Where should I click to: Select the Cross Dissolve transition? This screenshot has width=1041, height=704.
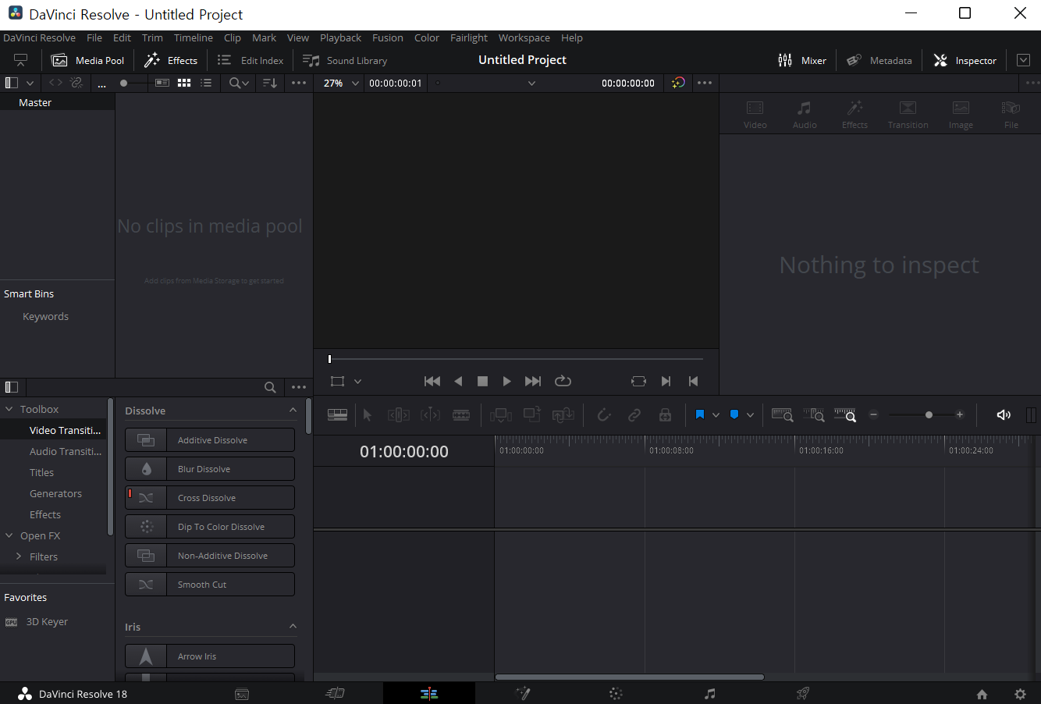click(x=210, y=498)
